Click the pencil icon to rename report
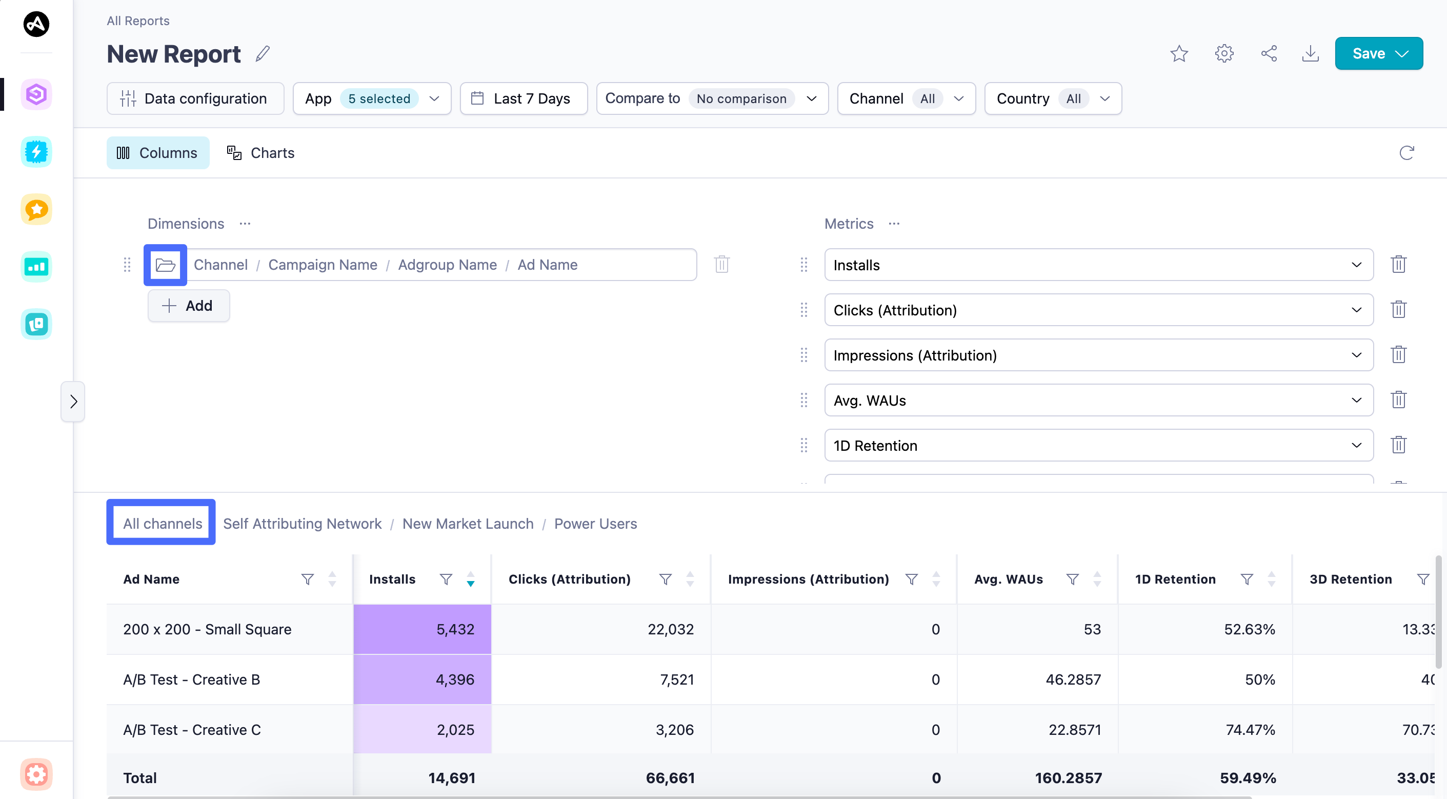The width and height of the screenshot is (1447, 799). click(263, 54)
